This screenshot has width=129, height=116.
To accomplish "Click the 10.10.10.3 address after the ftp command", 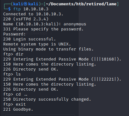I will tap(36, 9).
